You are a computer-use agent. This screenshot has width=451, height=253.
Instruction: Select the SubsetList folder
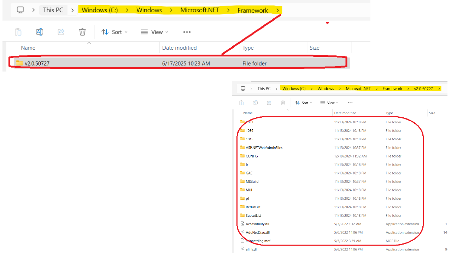click(253, 215)
